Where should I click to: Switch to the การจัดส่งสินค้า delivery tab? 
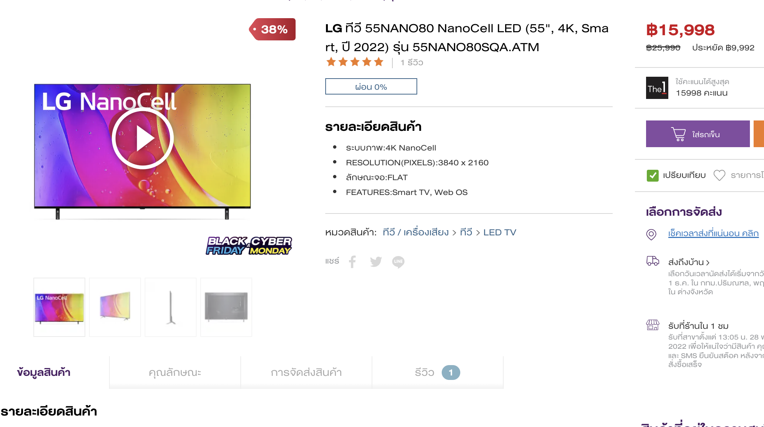(x=306, y=372)
